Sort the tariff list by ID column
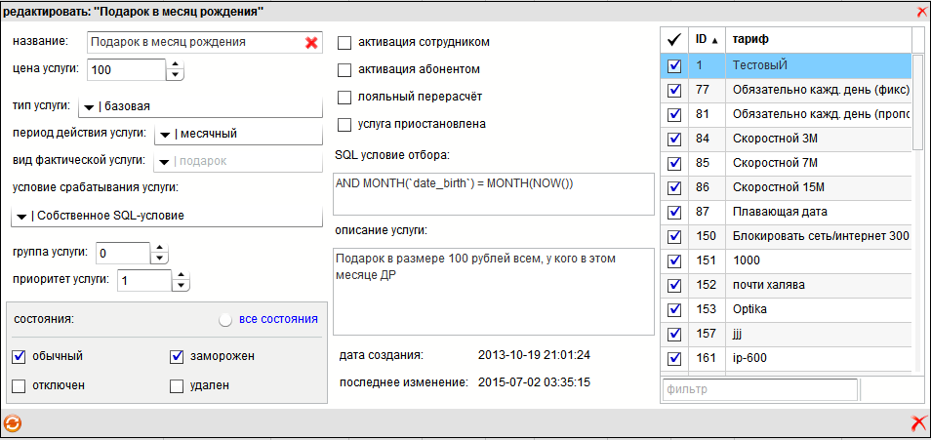 pyautogui.click(x=706, y=39)
